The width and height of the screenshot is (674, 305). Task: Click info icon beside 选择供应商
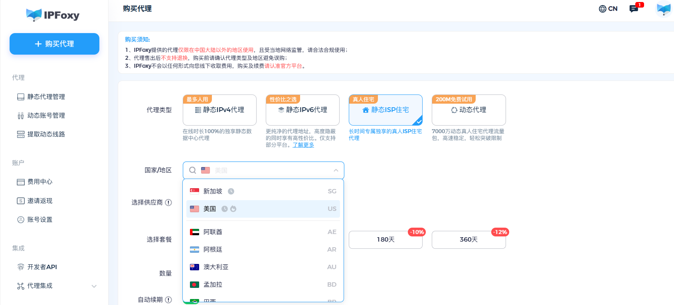(168, 203)
